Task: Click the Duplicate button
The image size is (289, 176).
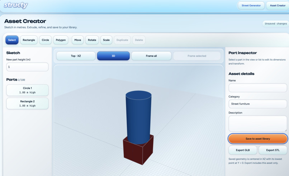Action: click(122, 40)
